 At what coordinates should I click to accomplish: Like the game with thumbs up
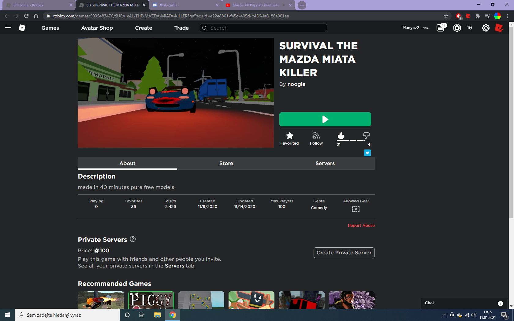click(x=341, y=135)
